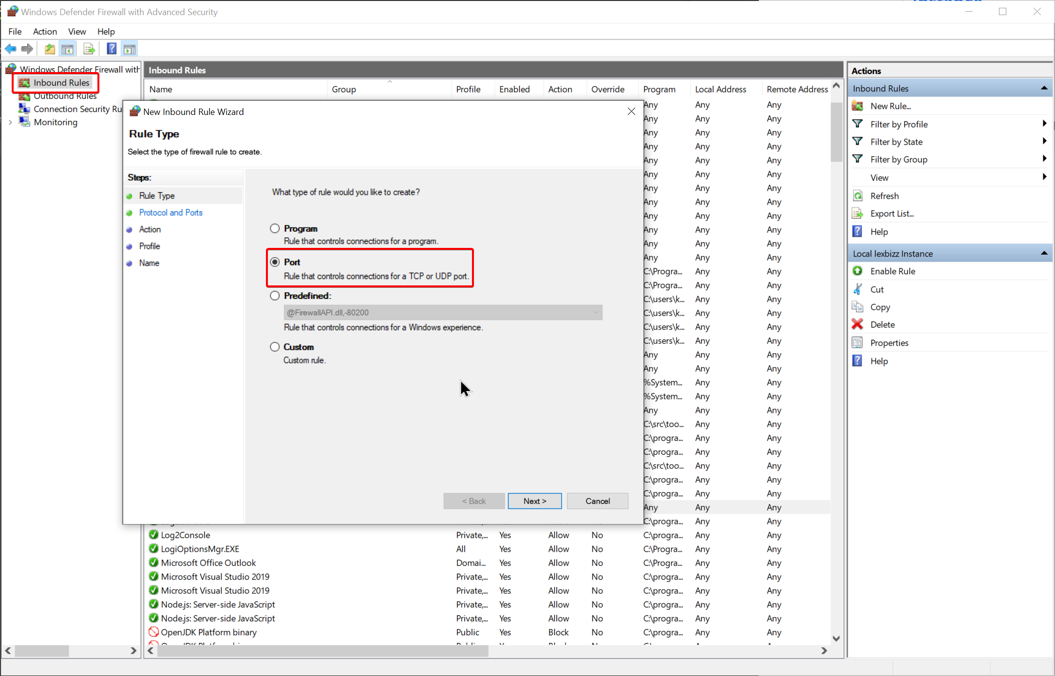Open the Action menu
The width and height of the screenshot is (1055, 676).
[x=45, y=31]
